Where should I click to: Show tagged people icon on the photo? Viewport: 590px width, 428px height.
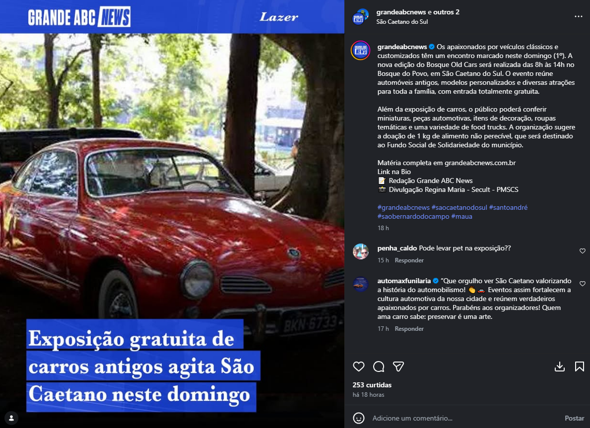click(x=11, y=418)
